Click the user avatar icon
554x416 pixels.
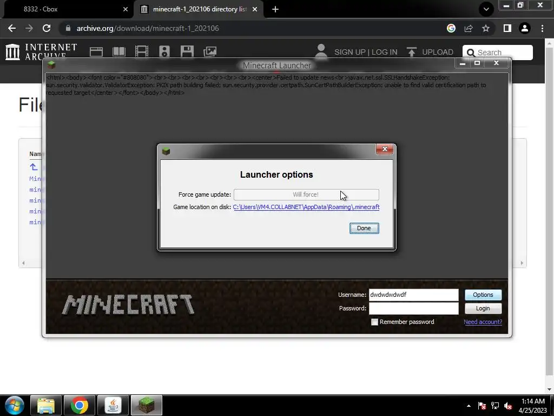321,51
